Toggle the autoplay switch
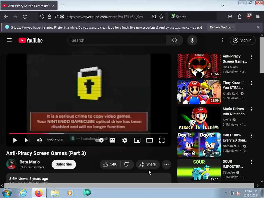Screen dimensions: 264x198 (x=100, y=140)
